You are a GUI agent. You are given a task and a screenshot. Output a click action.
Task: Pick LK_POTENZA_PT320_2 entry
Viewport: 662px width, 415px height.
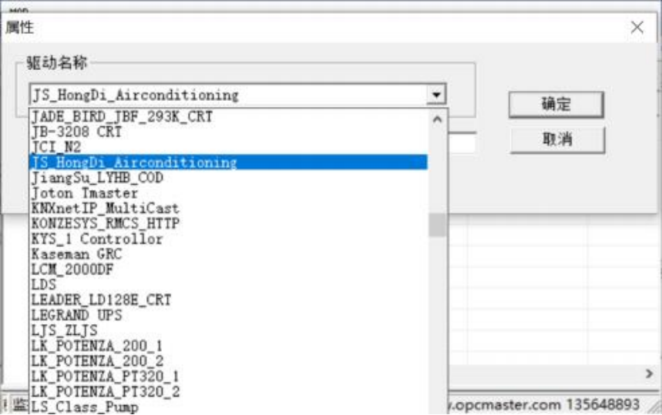(x=228, y=391)
